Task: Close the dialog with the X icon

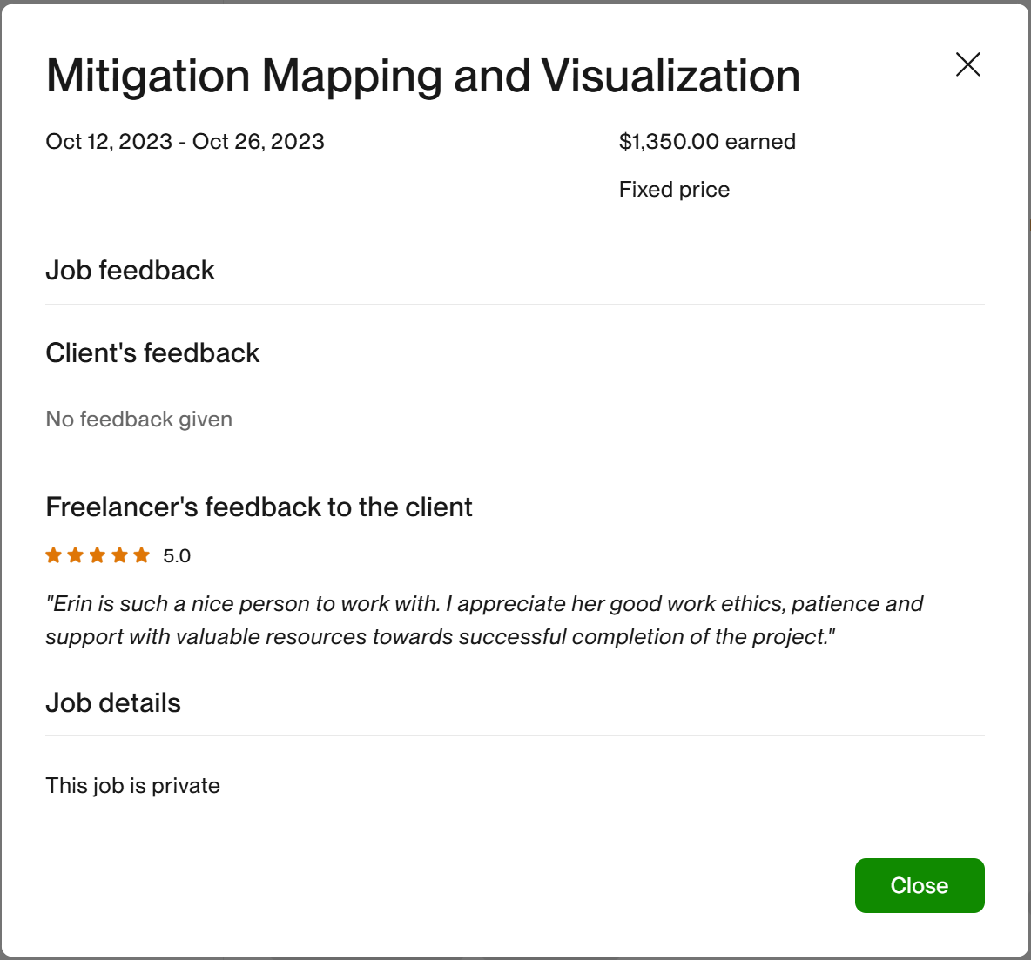Action: click(x=967, y=64)
